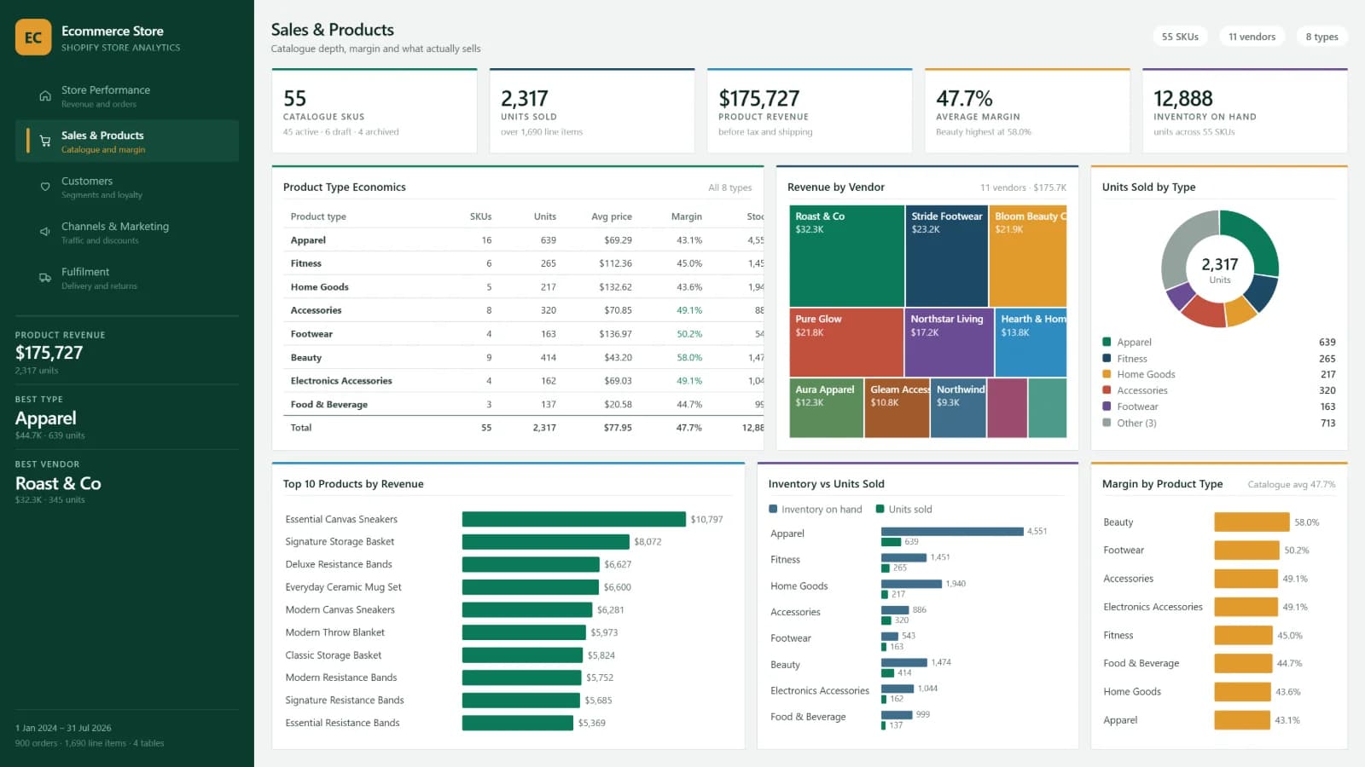
Task: Go to the Customers section
Action: click(x=127, y=187)
